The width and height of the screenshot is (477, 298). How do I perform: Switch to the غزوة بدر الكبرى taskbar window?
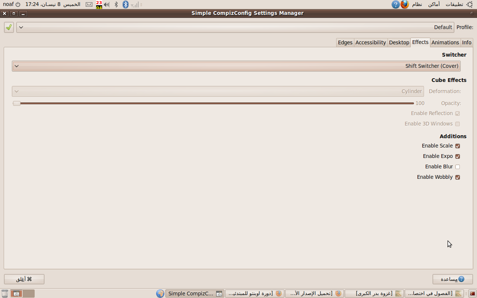pos(374,294)
